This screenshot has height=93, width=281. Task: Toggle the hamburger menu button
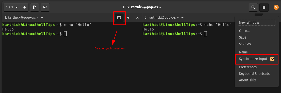[x=264, y=7]
